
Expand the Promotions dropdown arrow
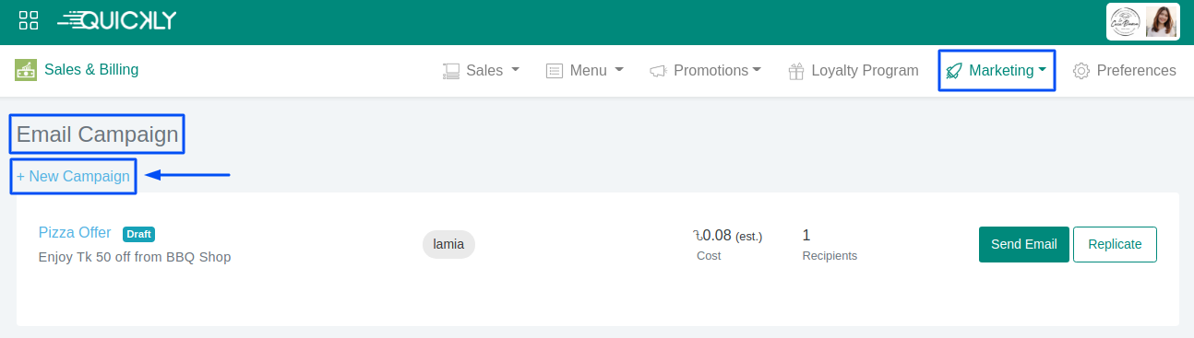[757, 70]
